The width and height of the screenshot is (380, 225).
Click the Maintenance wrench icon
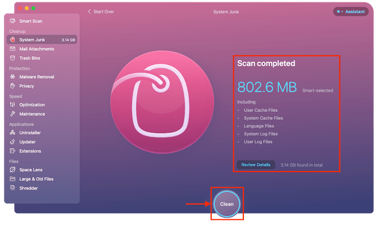coord(12,114)
